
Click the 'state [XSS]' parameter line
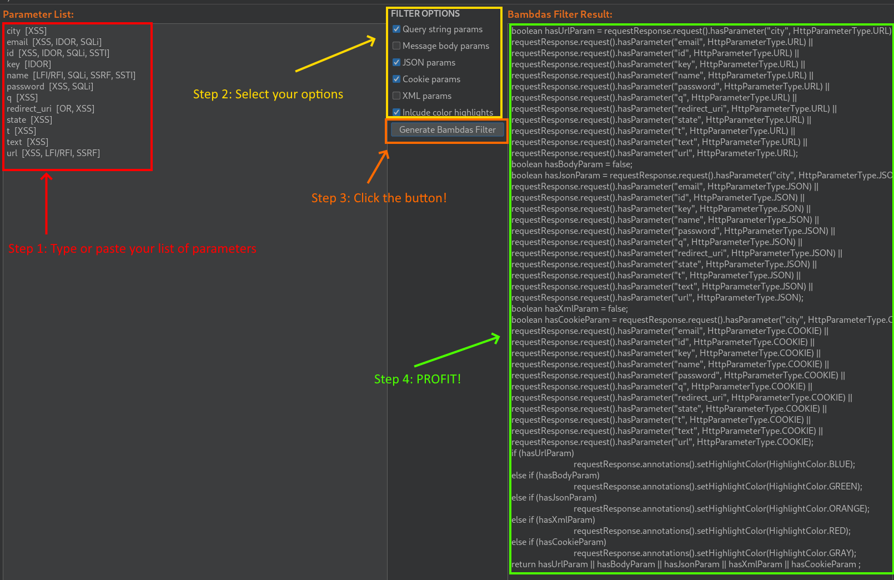pos(29,119)
